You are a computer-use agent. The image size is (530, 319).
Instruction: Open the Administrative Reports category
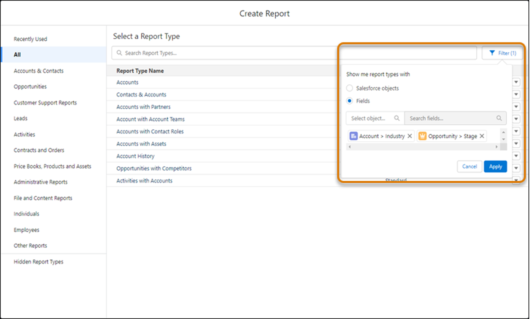[41, 182]
